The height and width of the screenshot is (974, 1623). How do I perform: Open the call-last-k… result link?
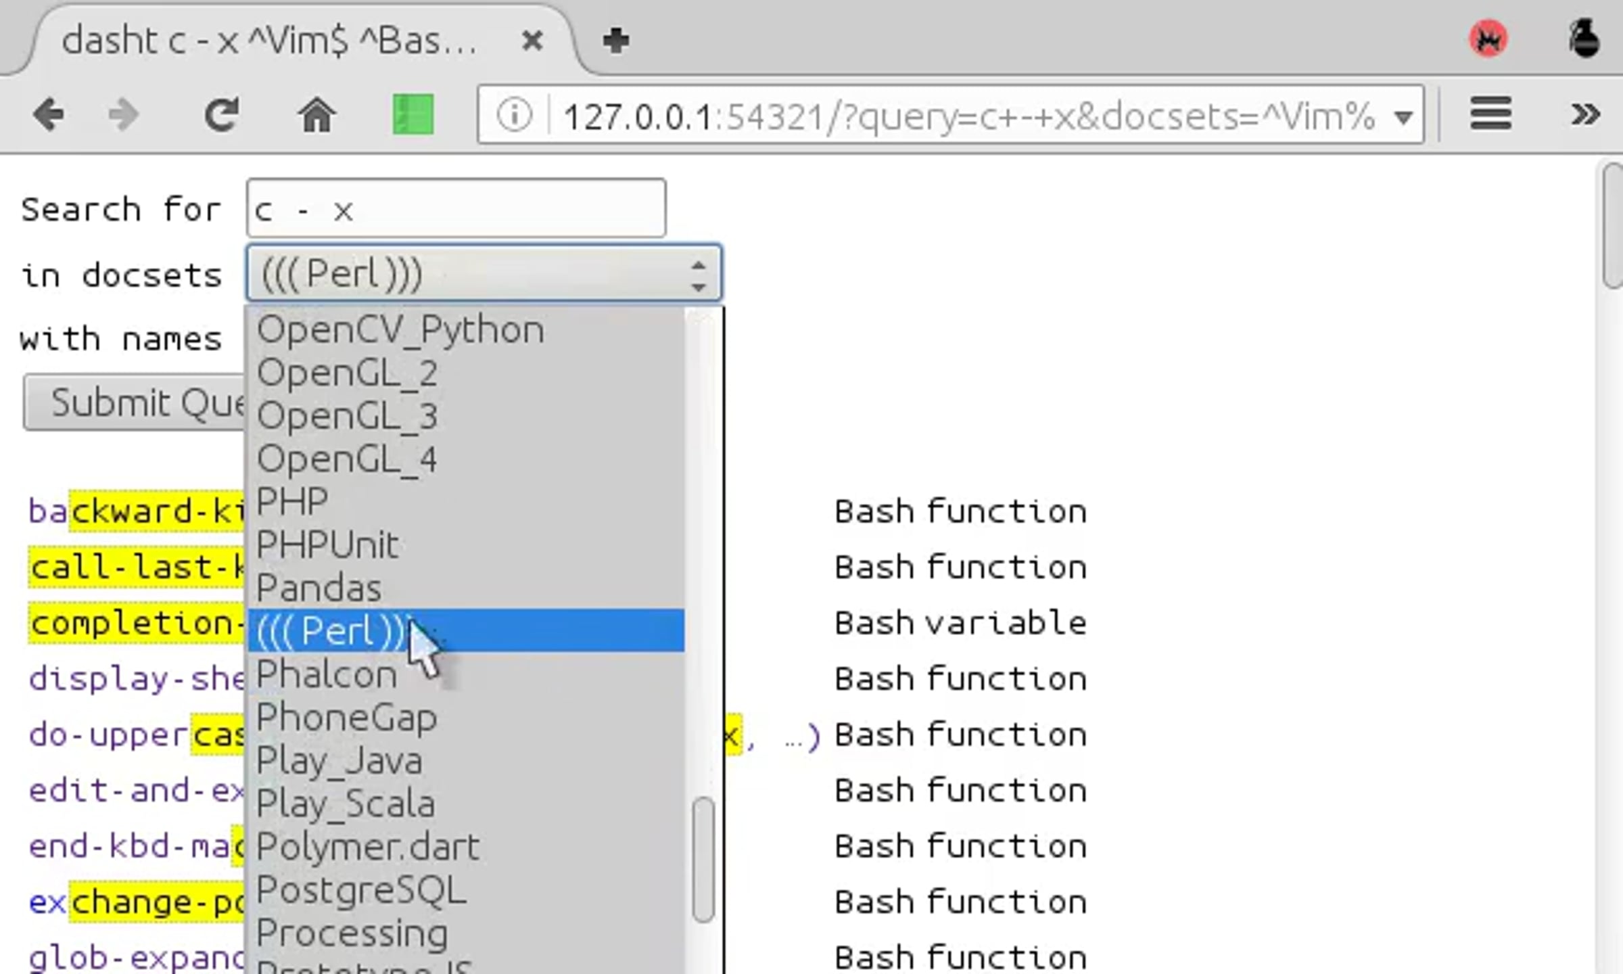pyautogui.click(x=137, y=567)
